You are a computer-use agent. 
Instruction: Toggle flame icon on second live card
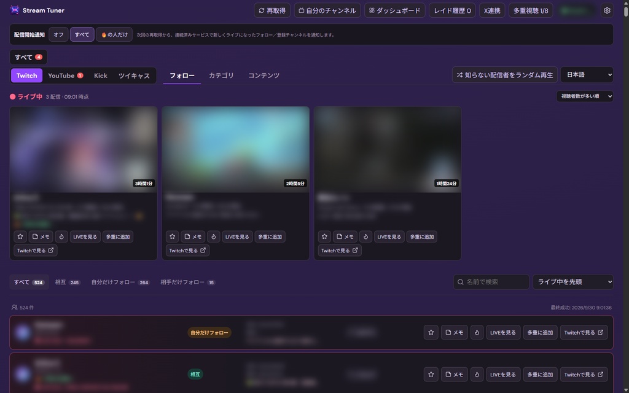click(213, 236)
